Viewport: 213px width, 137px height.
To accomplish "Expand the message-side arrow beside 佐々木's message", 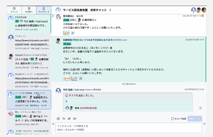I will coord(53,16).
